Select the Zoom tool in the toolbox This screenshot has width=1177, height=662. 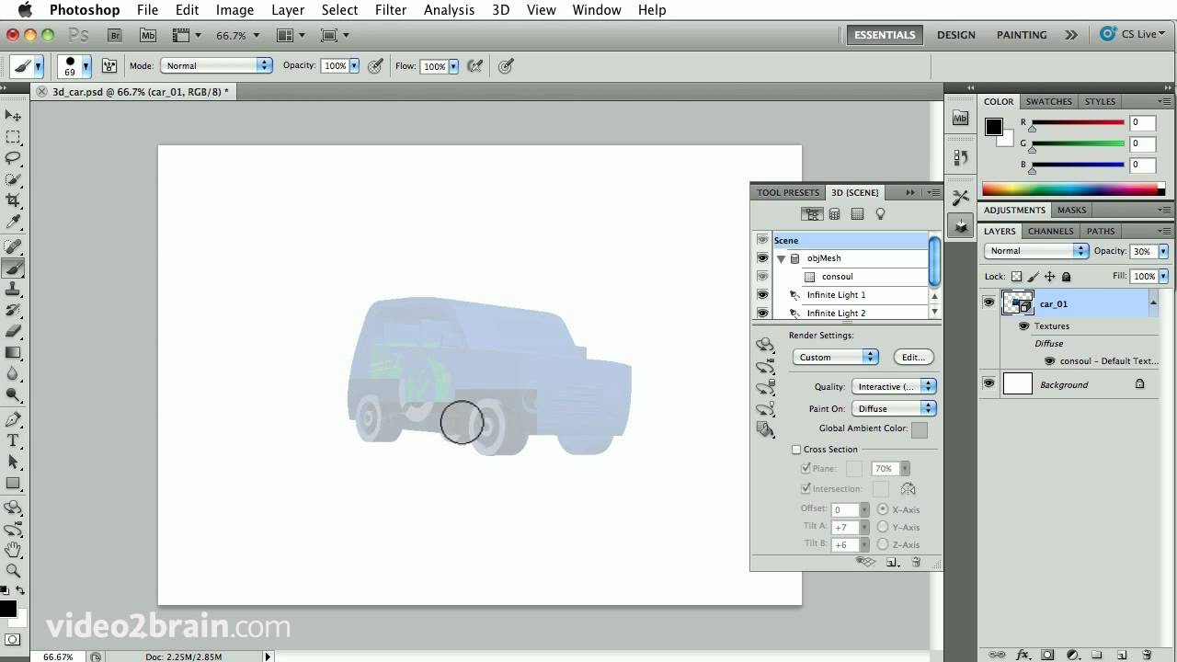(x=13, y=571)
